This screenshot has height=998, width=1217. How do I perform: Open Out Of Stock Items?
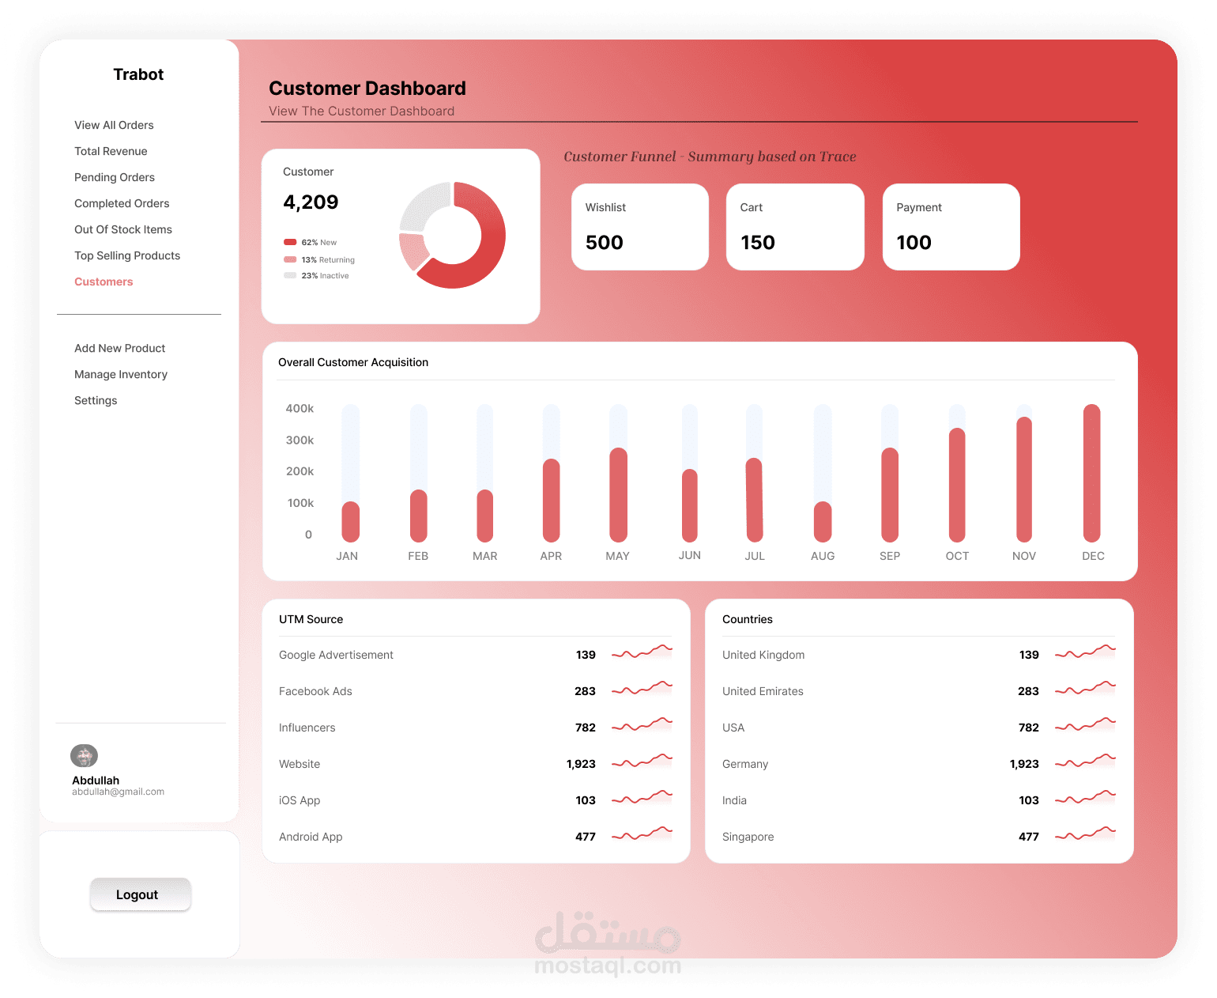123,229
